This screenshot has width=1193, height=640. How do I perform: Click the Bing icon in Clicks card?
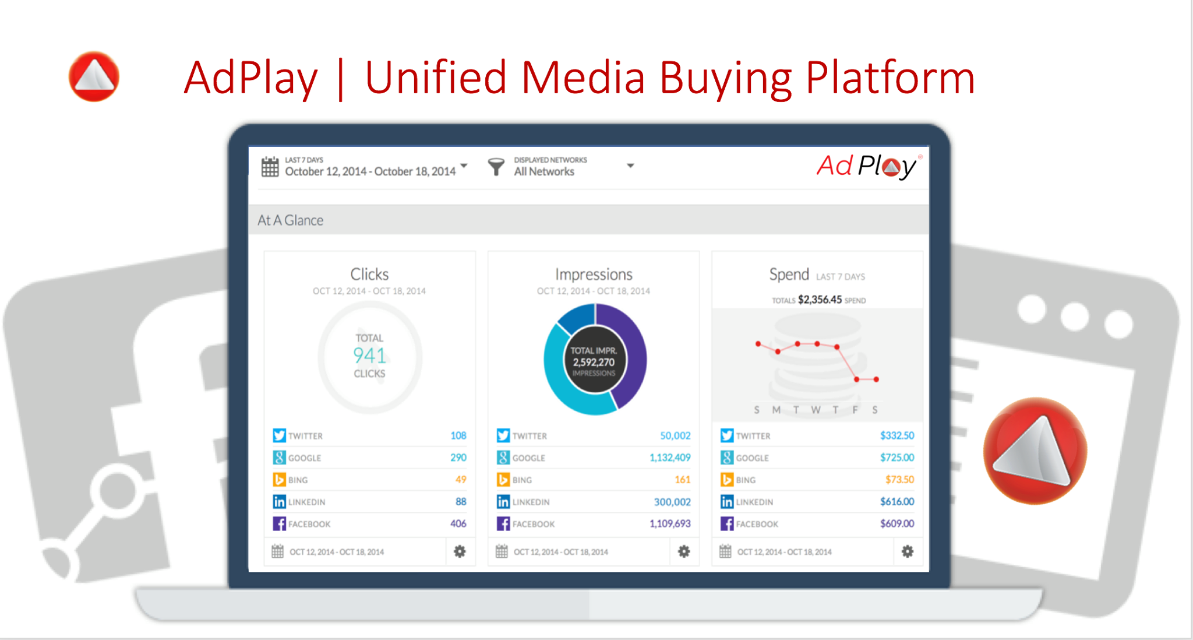(x=280, y=480)
